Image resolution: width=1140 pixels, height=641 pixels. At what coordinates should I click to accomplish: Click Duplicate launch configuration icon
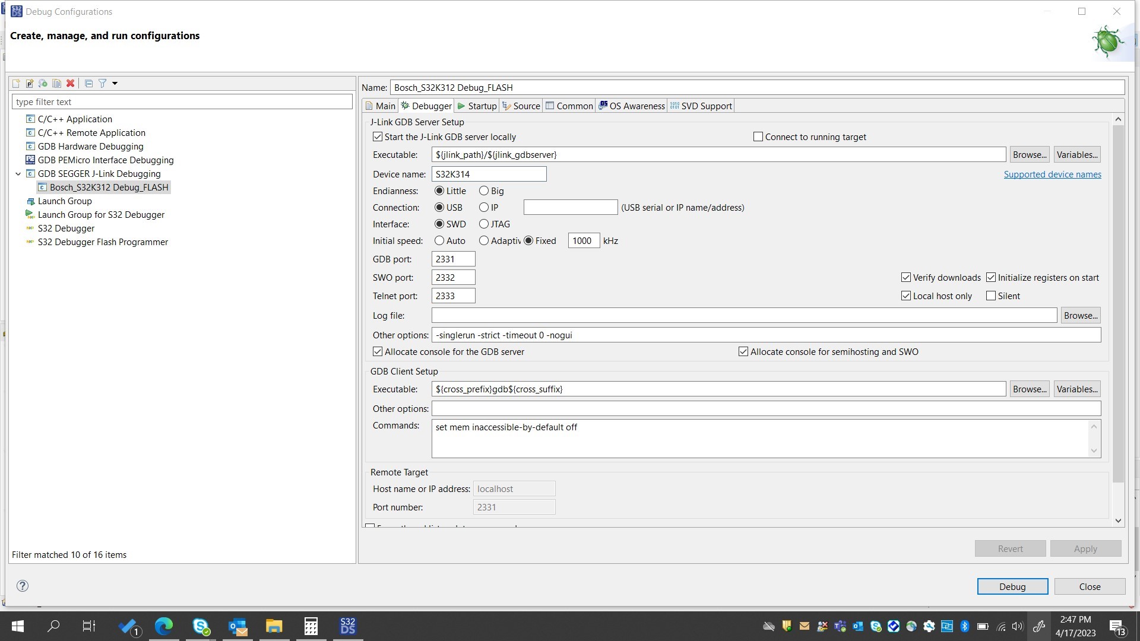coord(56,83)
